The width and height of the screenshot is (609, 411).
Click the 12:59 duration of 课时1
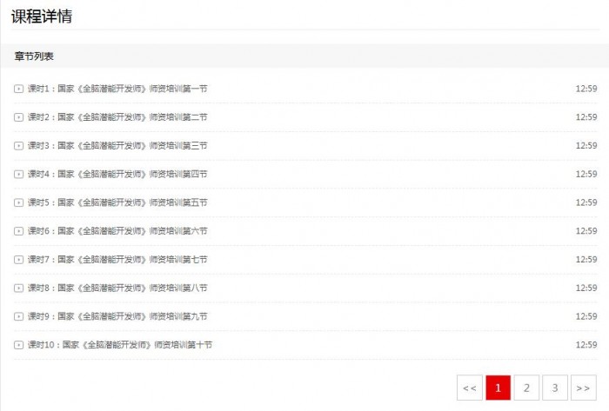[586, 89]
